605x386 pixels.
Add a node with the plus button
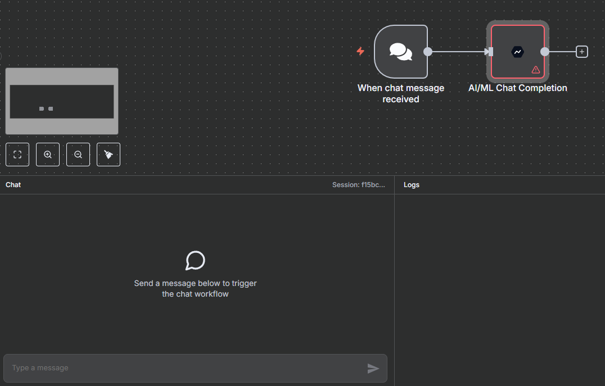pyautogui.click(x=582, y=52)
